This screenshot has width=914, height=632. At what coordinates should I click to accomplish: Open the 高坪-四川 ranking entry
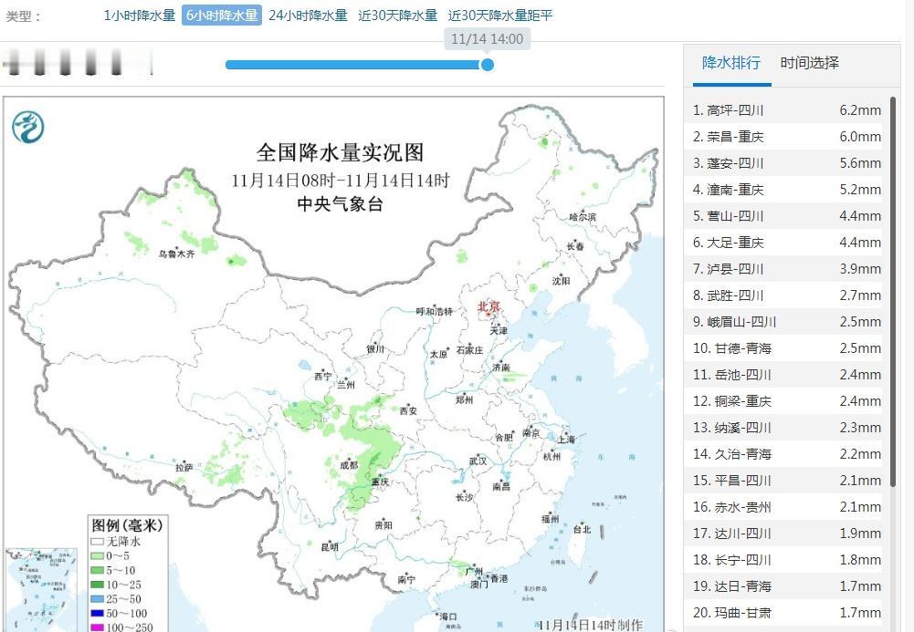[785, 109]
